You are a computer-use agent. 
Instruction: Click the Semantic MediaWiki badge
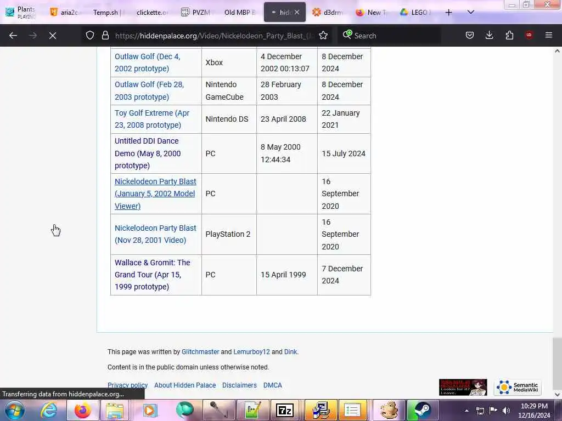518,387
